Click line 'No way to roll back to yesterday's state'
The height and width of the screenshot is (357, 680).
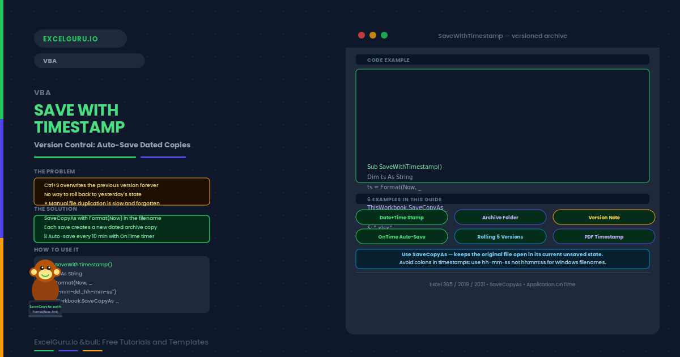(93, 194)
